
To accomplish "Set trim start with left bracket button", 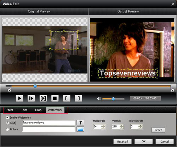I will click(67, 98).
